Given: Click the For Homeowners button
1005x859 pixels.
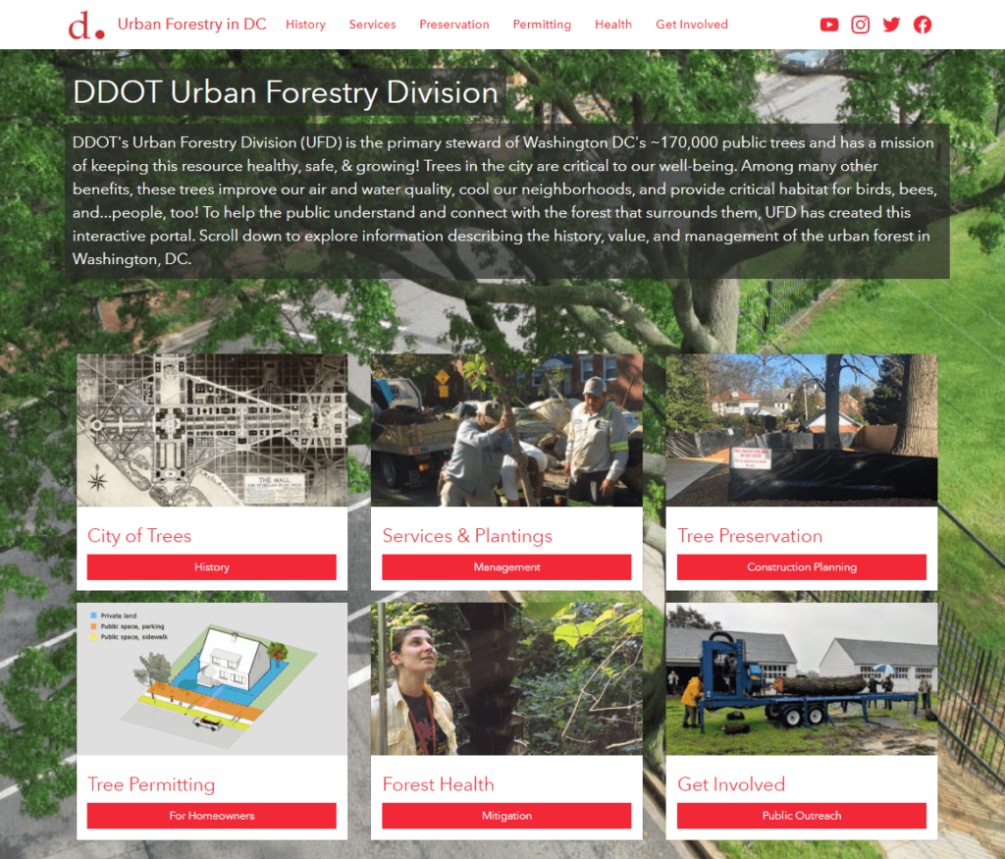Looking at the screenshot, I should (212, 816).
